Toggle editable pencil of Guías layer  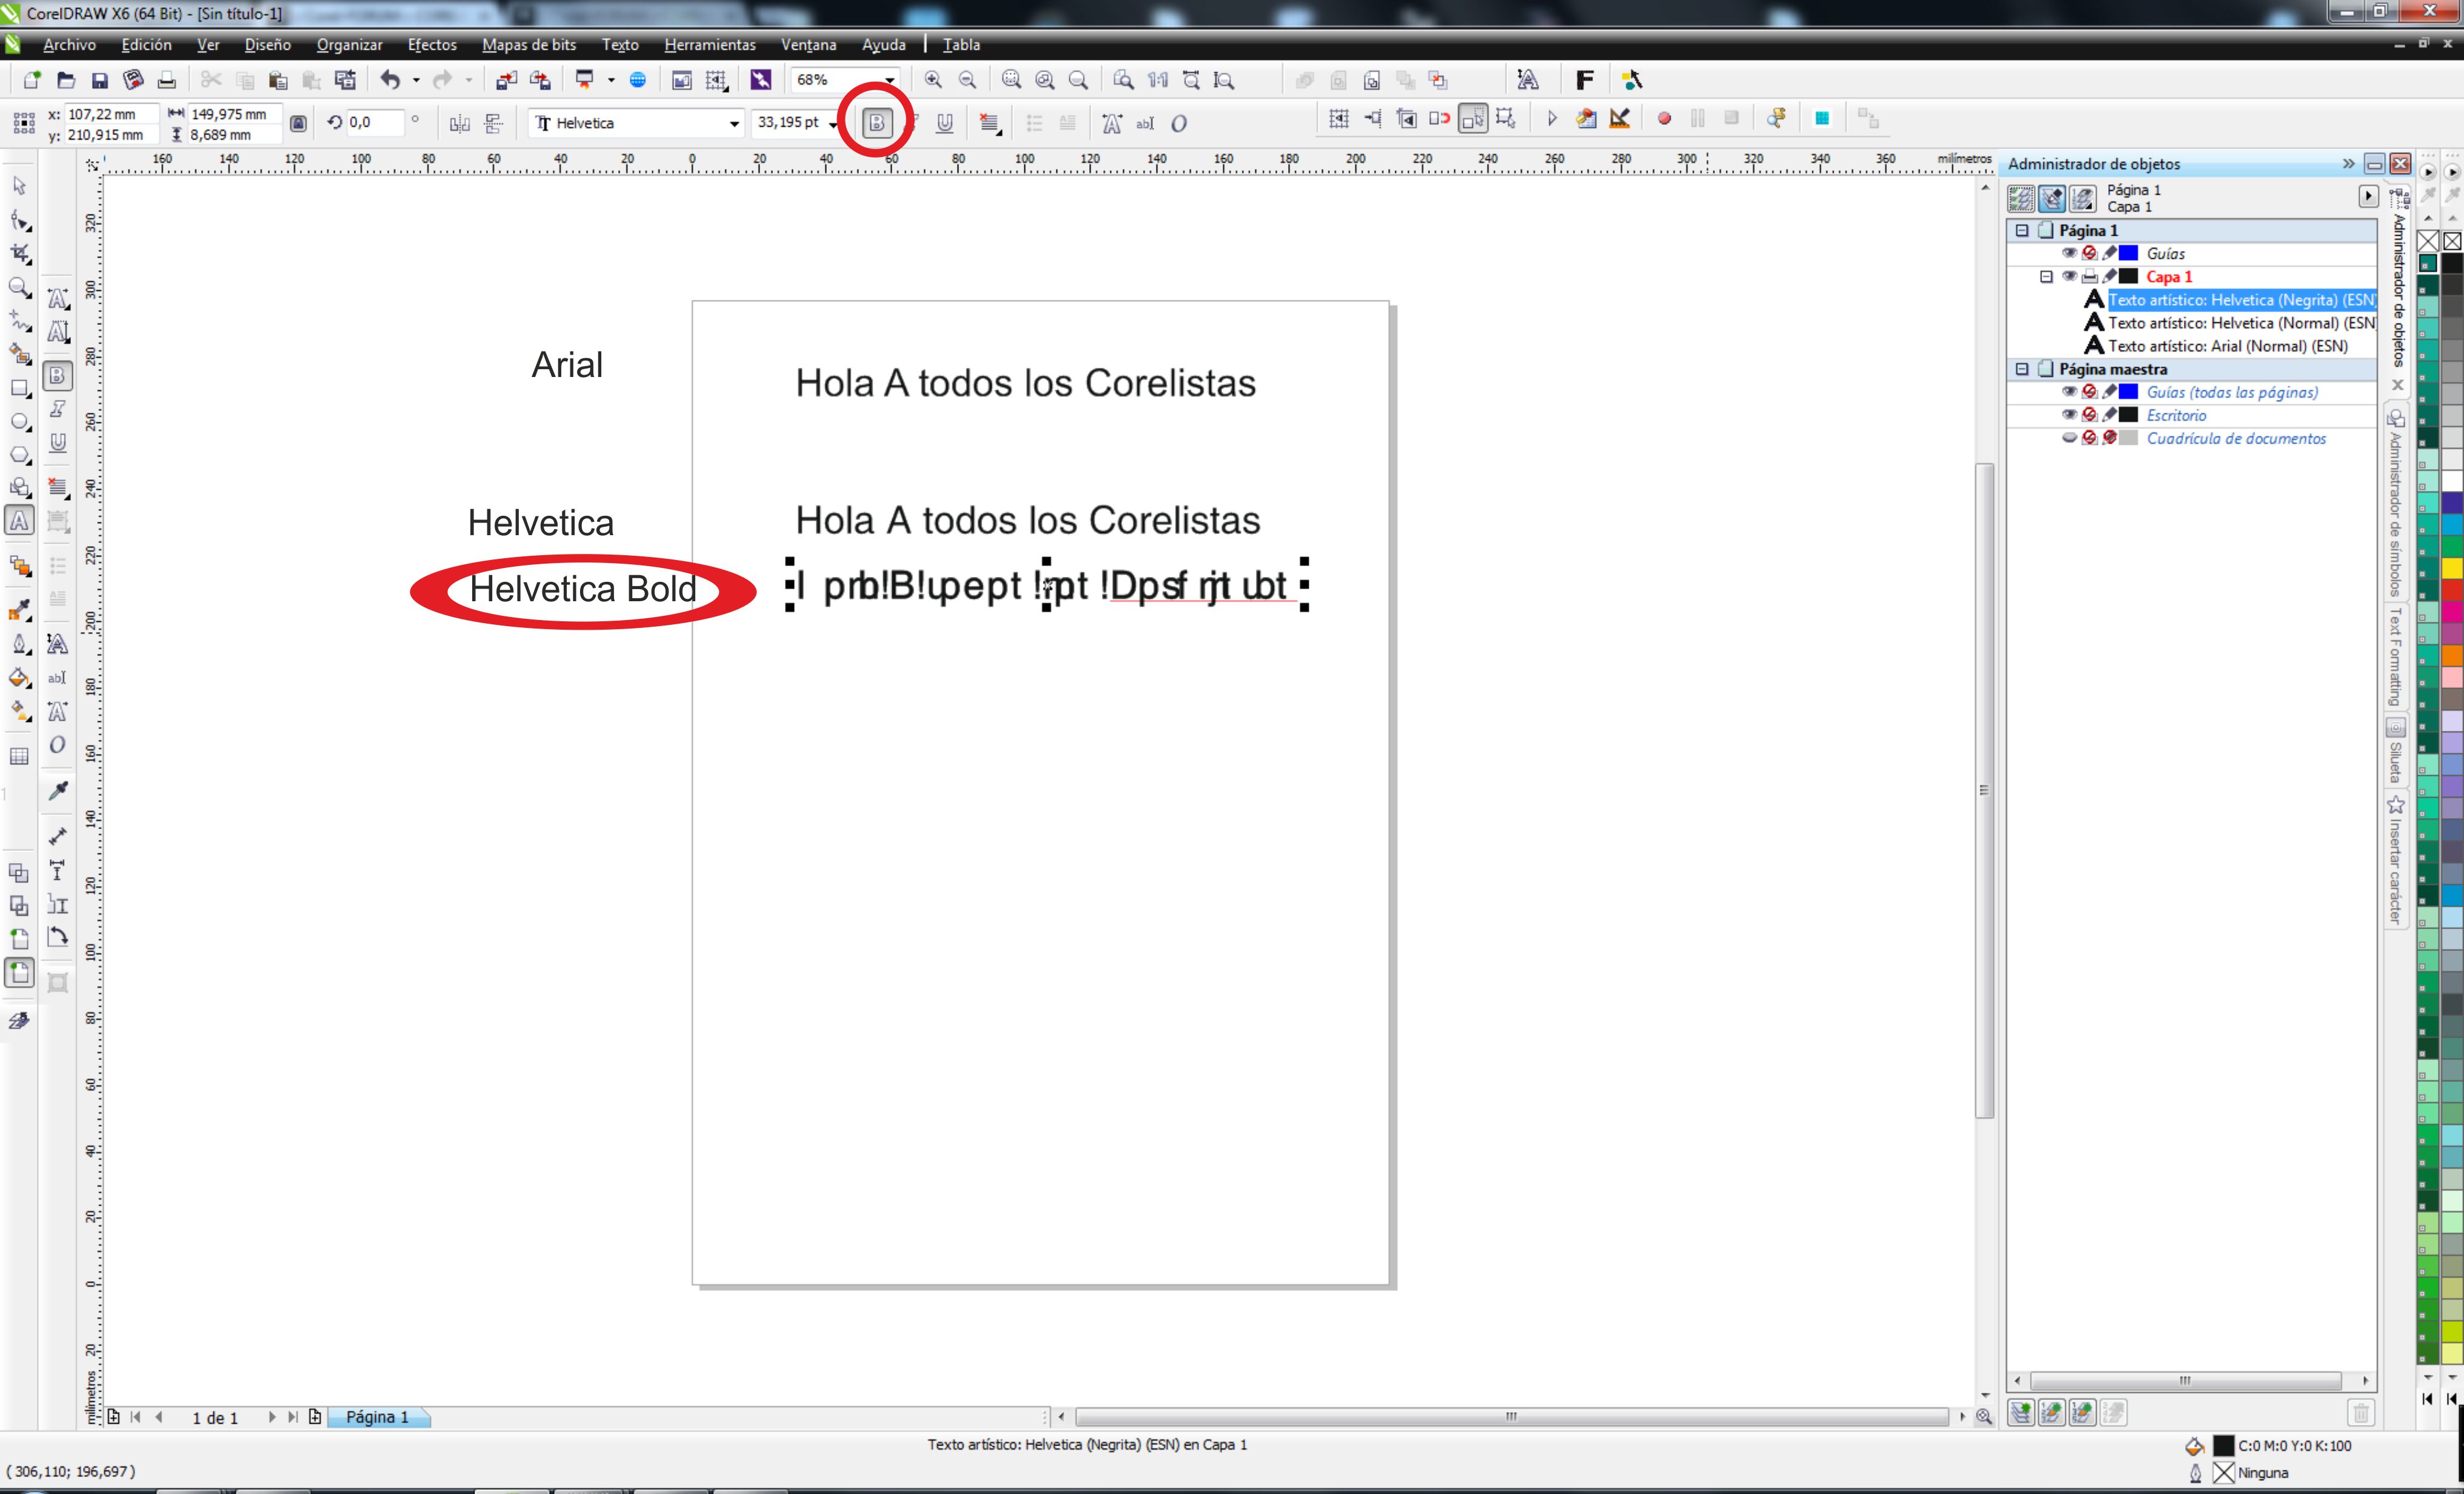point(2109,253)
